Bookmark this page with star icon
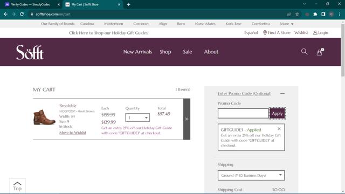The height and width of the screenshot is (194, 345). (297, 14)
